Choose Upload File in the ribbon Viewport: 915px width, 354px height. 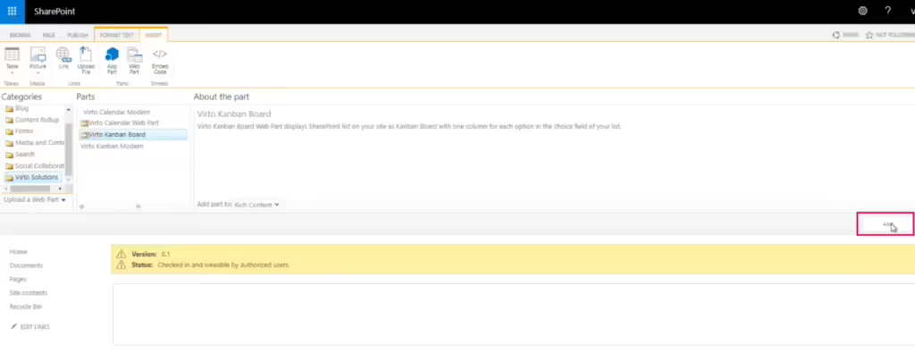coord(86,61)
